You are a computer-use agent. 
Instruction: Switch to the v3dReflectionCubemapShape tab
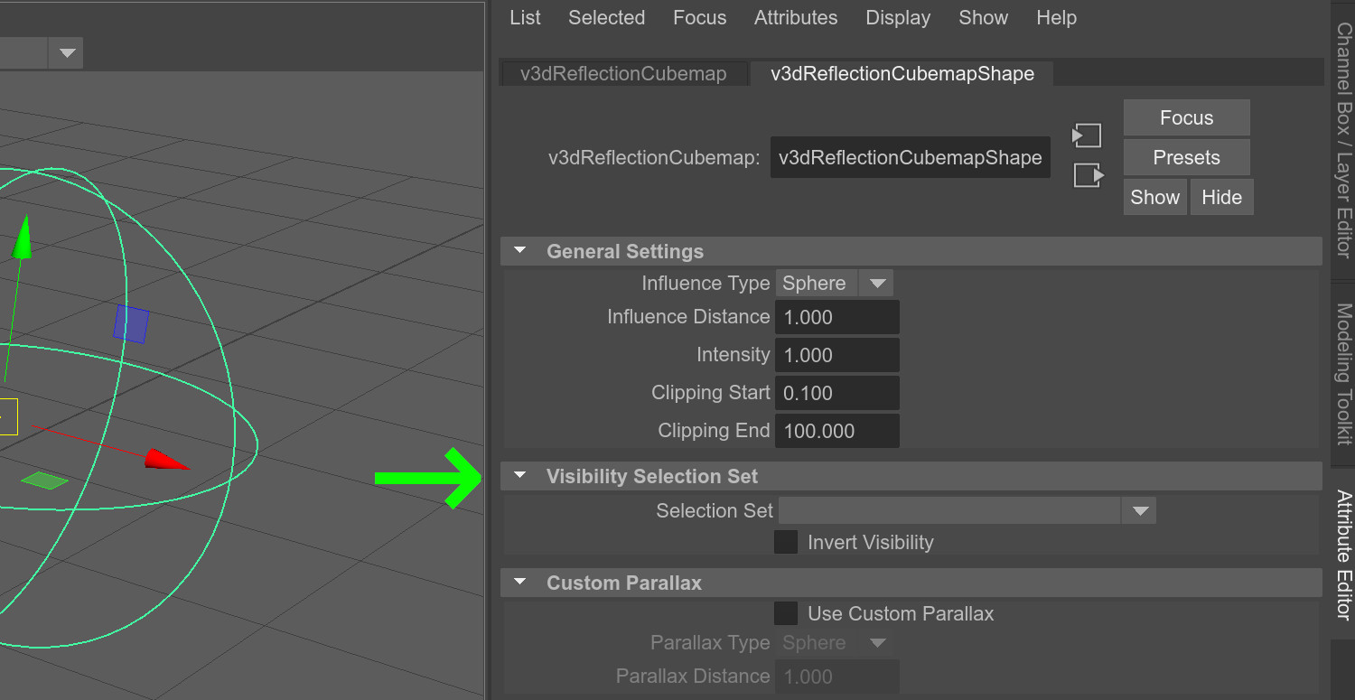pyautogui.click(x=902, y=74)
